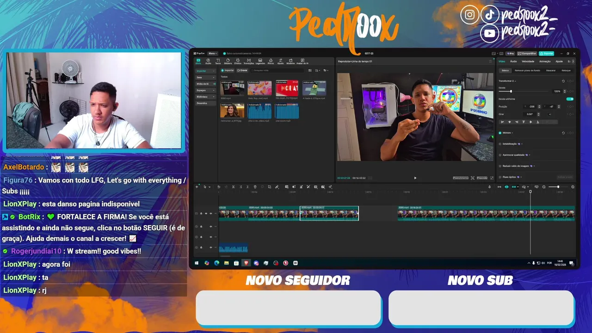Click the Importar media button
The image size is (592, 333).
pyautogui.click(x=227, y=70)
